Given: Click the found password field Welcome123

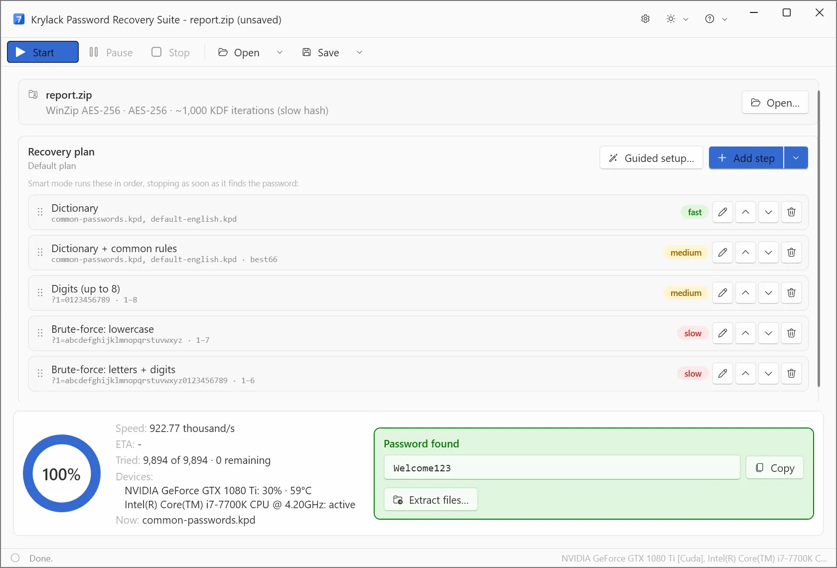Looking at the screenshot, I should pos(562,468).
